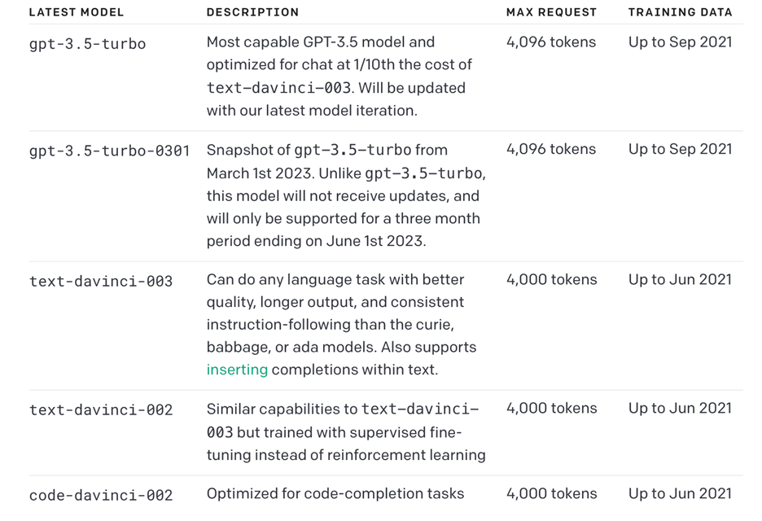
Task: Select "Up to Jun 2021" in text-davinci-002 row
Action: [680, 408]
